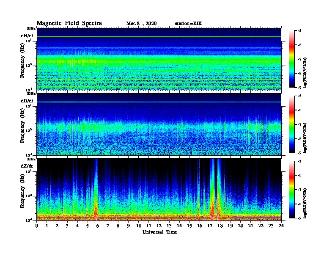Click hour tick label "8" on time axis

[x=118, y=226]
